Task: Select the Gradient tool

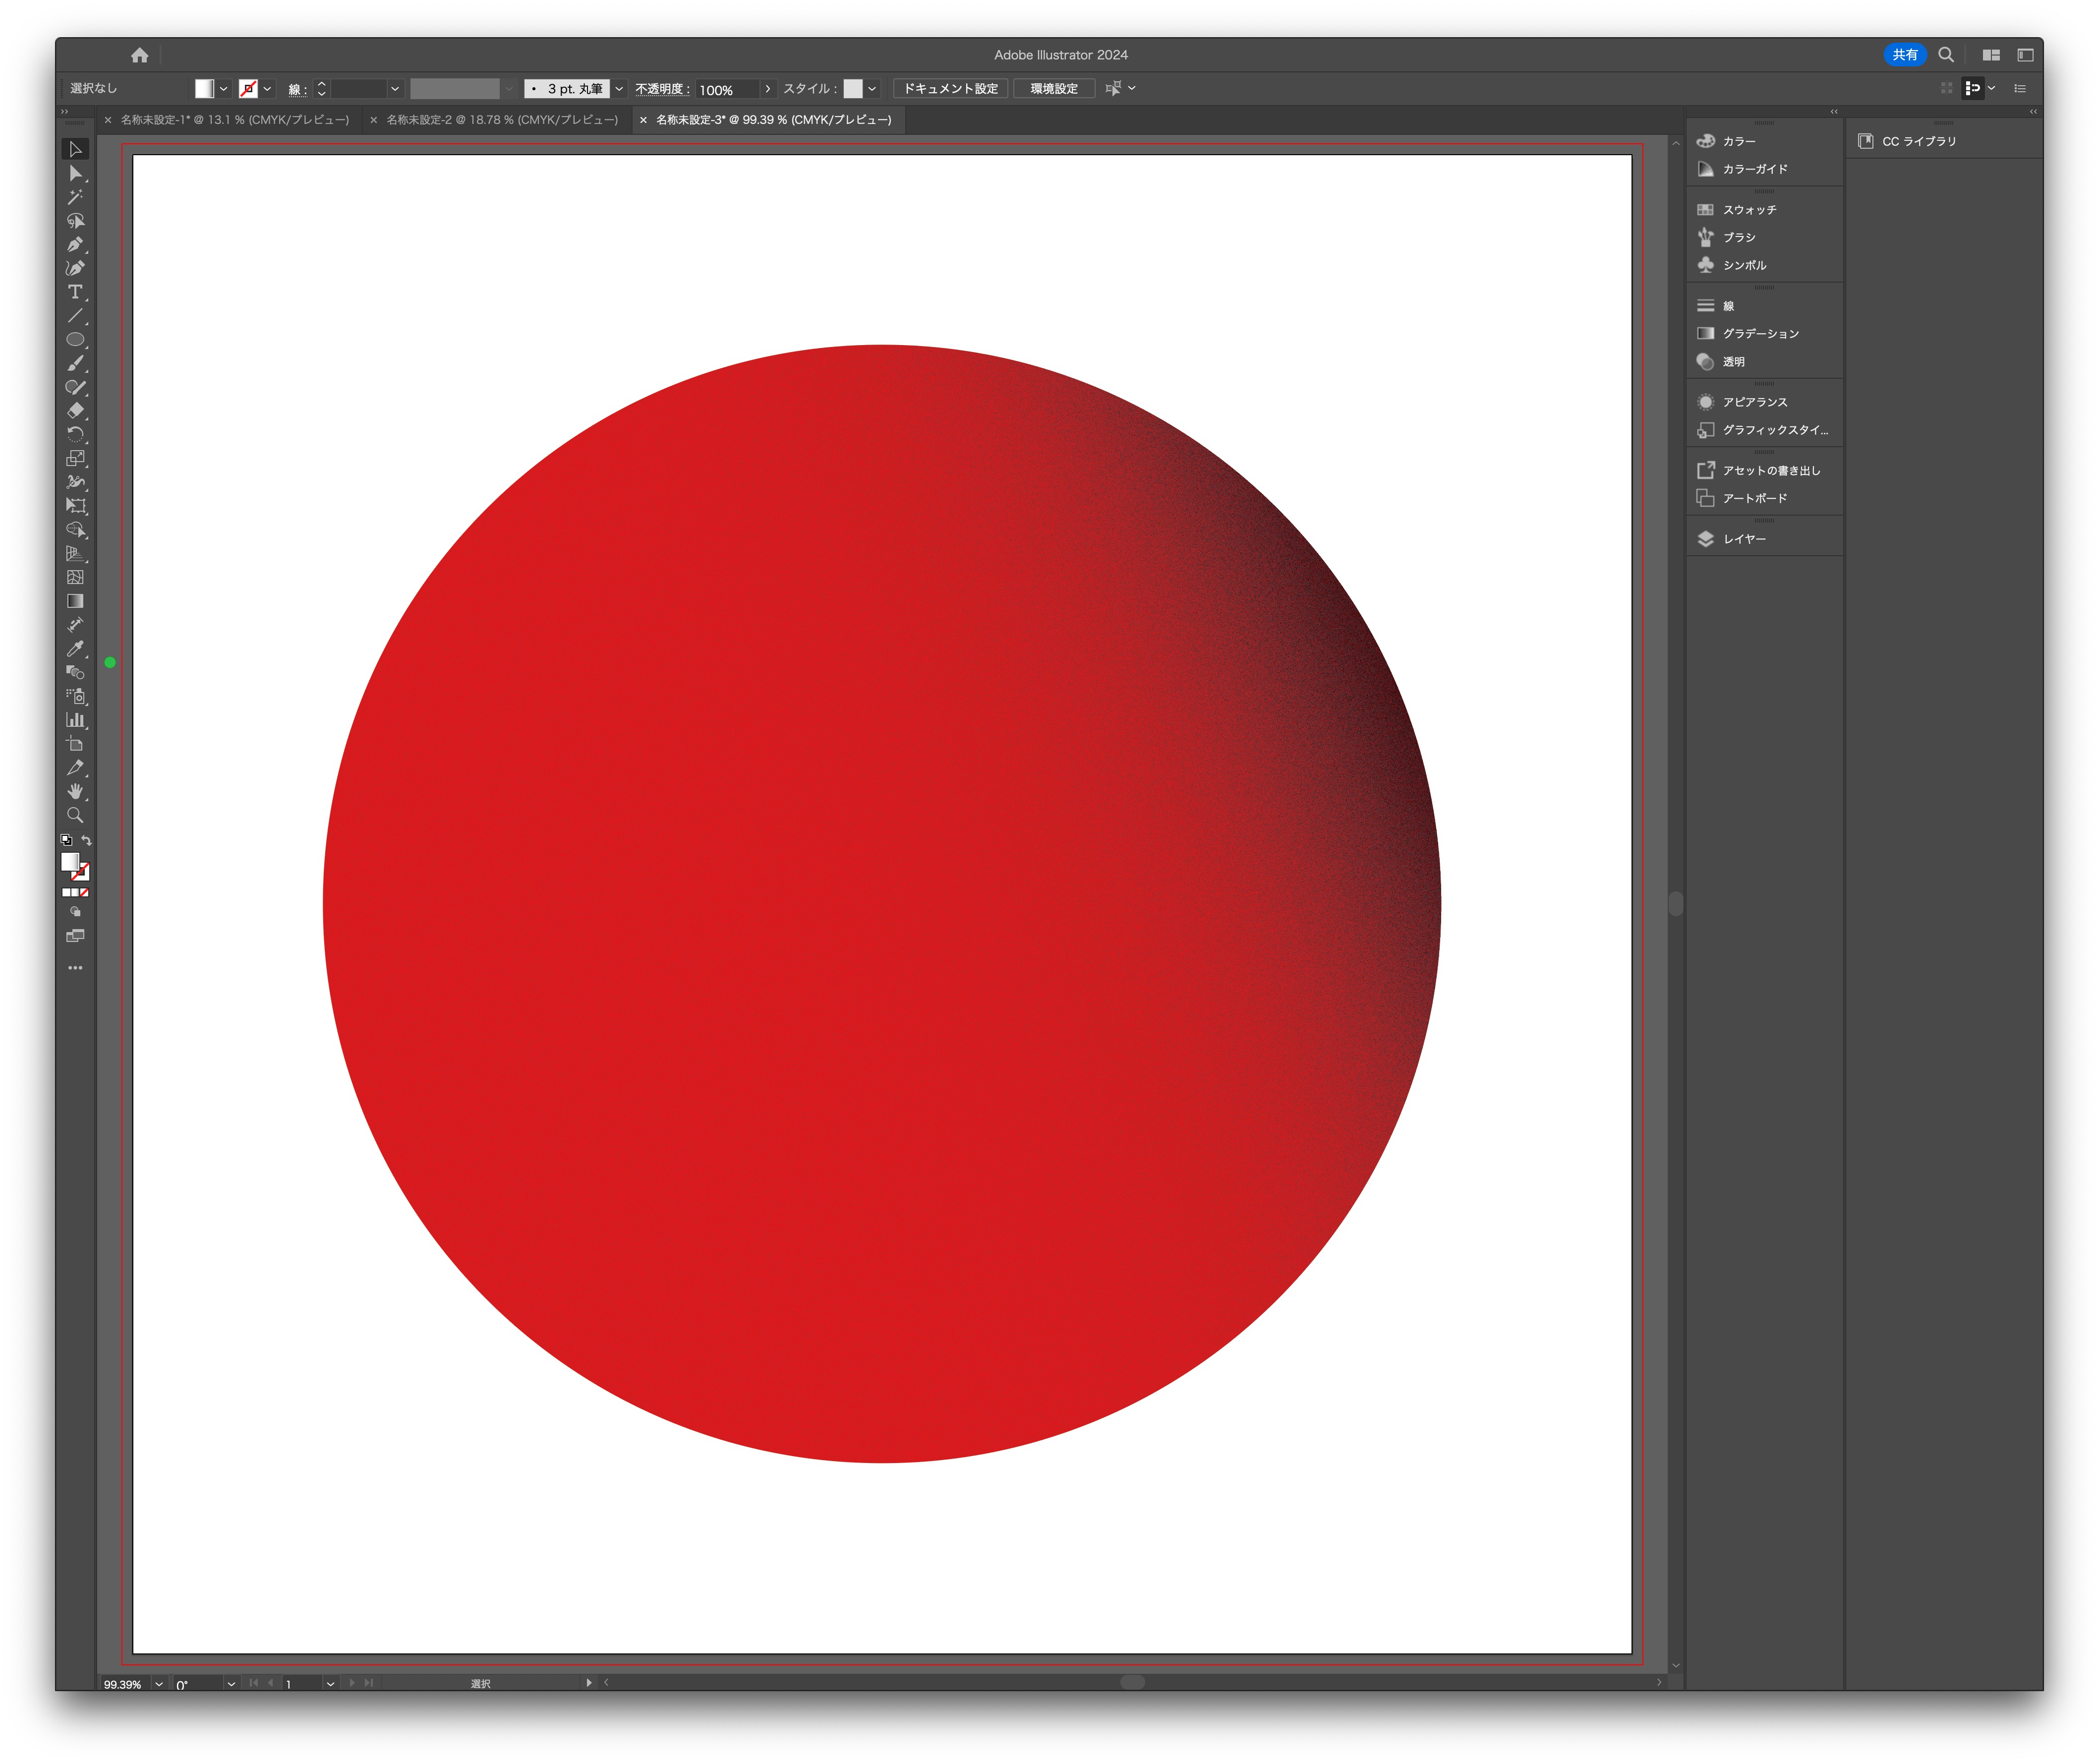Action: pyautogui.click(x=75, y=601)
